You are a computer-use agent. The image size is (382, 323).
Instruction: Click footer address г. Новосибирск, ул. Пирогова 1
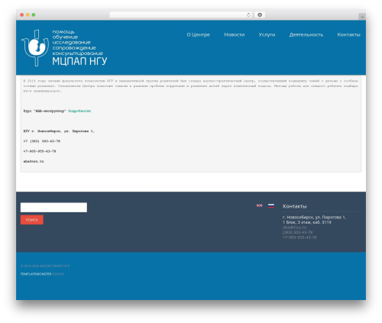tap(314, 218)
